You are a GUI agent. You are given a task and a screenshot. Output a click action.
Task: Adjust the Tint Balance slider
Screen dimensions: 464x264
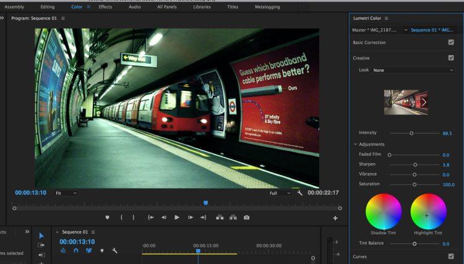(x=415, y=244)
